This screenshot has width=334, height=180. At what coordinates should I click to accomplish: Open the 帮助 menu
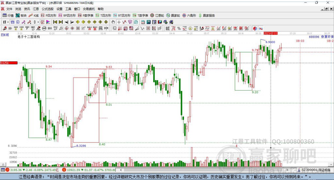click(100, 9)
